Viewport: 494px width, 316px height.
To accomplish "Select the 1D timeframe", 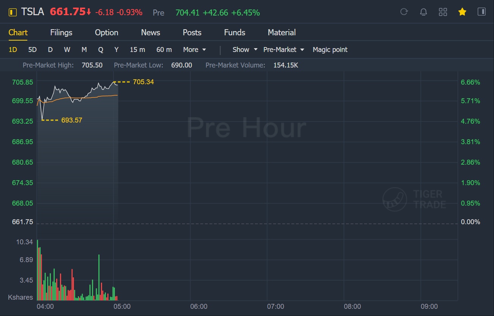I will 13,50.
